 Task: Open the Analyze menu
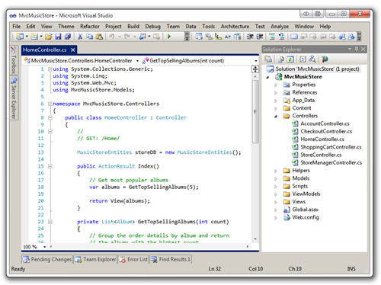[280, 27]
